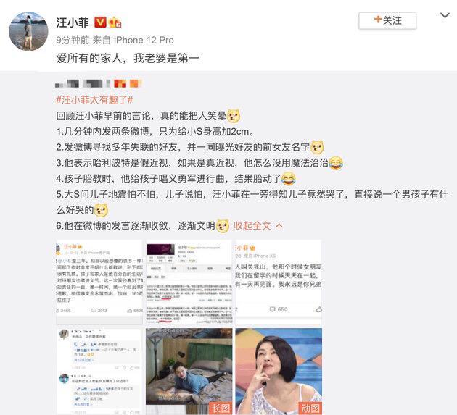Click the laughing-crying emoji on line 3
Viewport: 457px width, 415px height.
pyautogui.click(x=336, y=163)
